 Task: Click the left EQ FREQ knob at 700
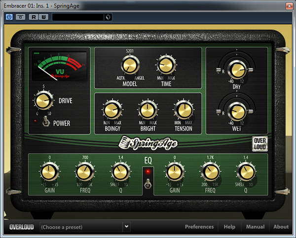[x=85, y=172]
